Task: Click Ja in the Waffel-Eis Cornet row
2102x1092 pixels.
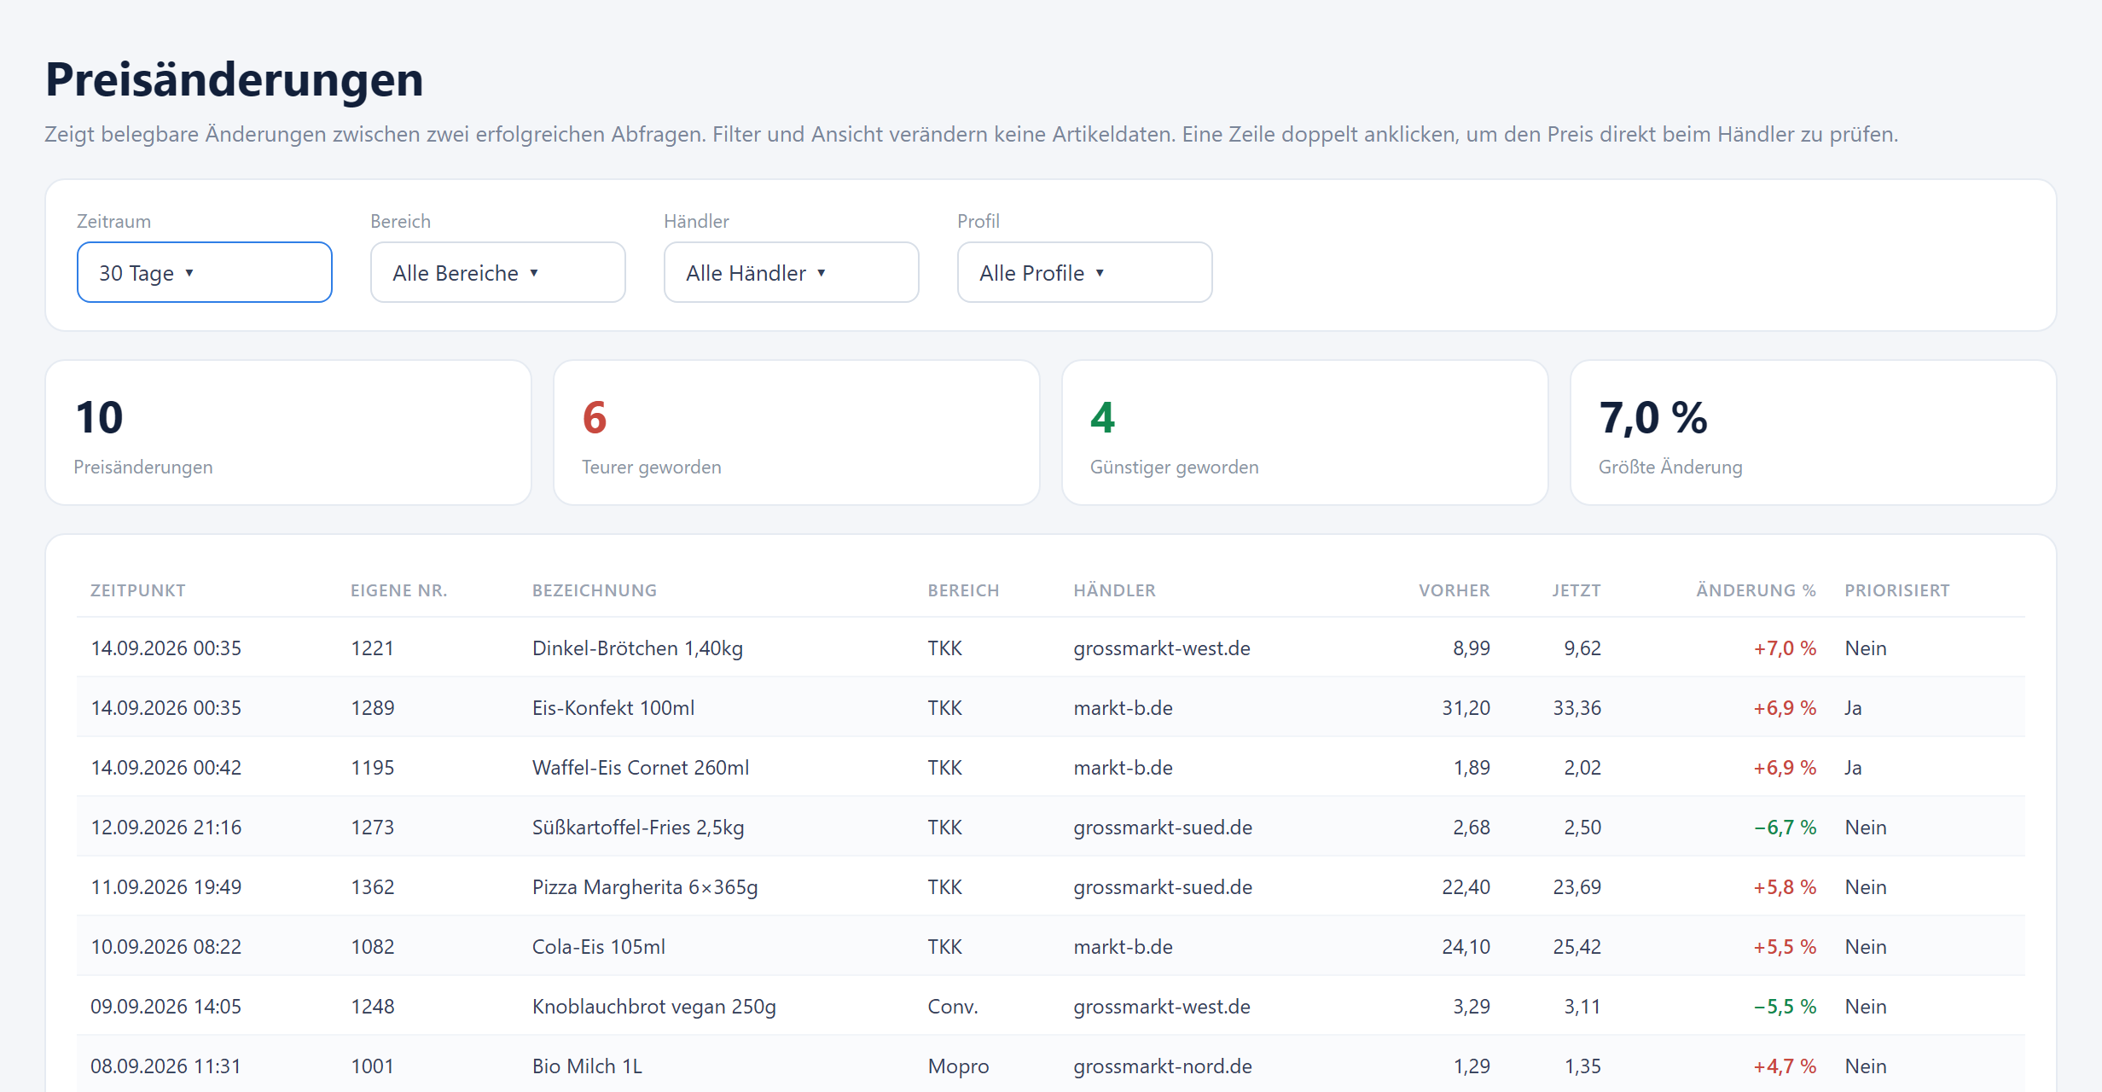Action: 1853,768
